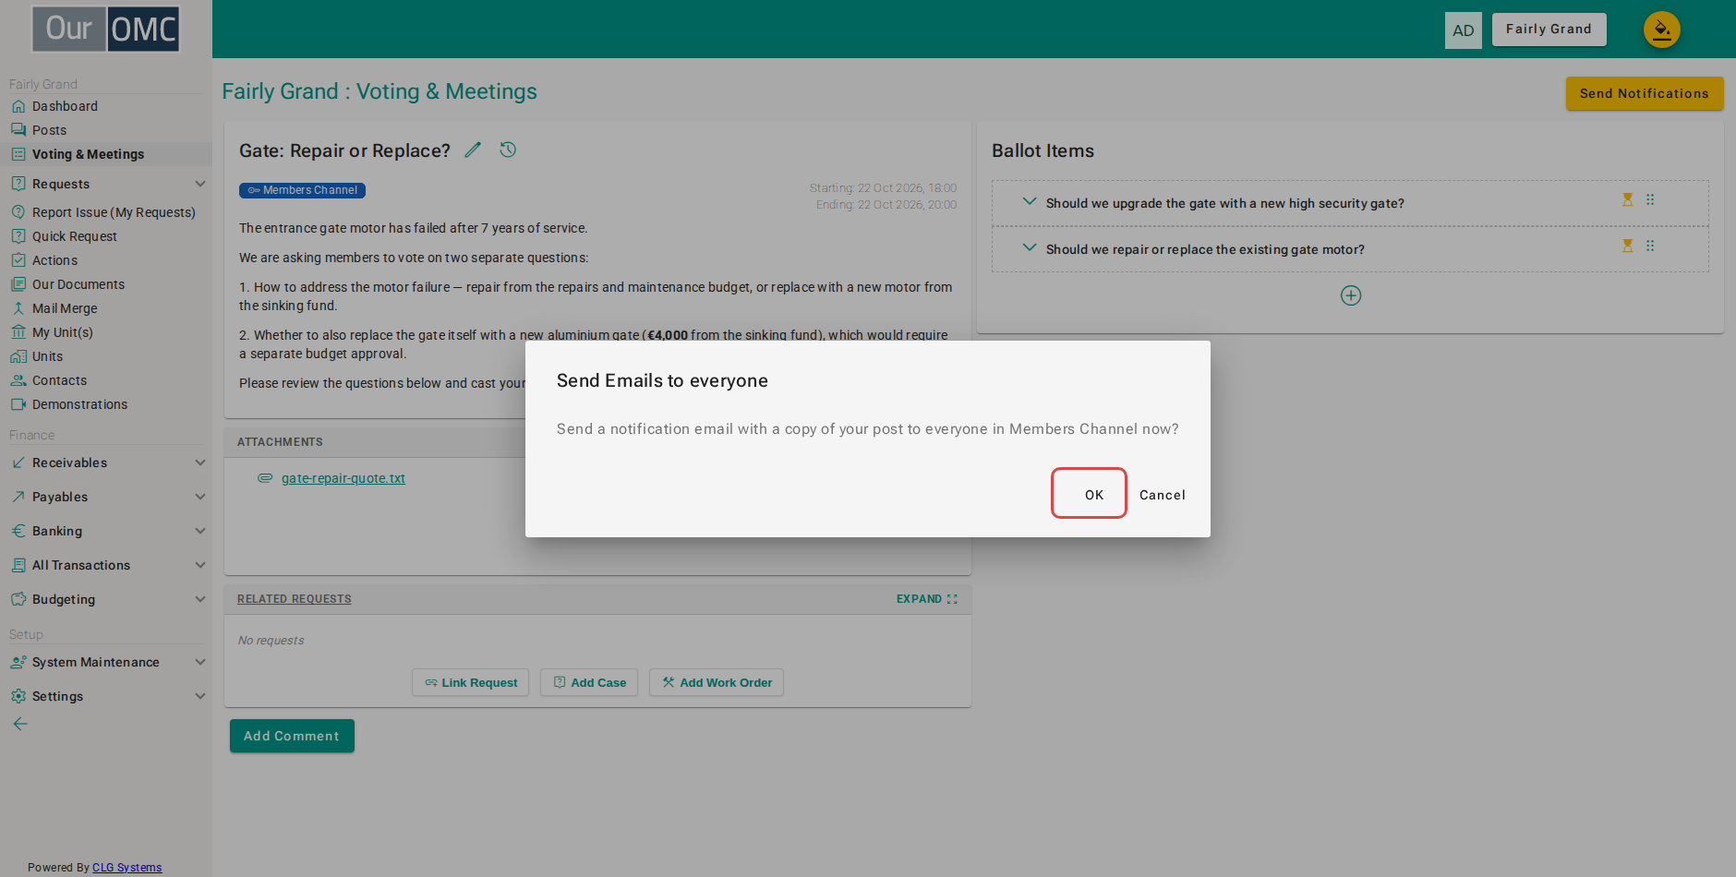The image size is (1736, 877).
Task: Open Our Documents in sidebar
Action: (78, 284)
